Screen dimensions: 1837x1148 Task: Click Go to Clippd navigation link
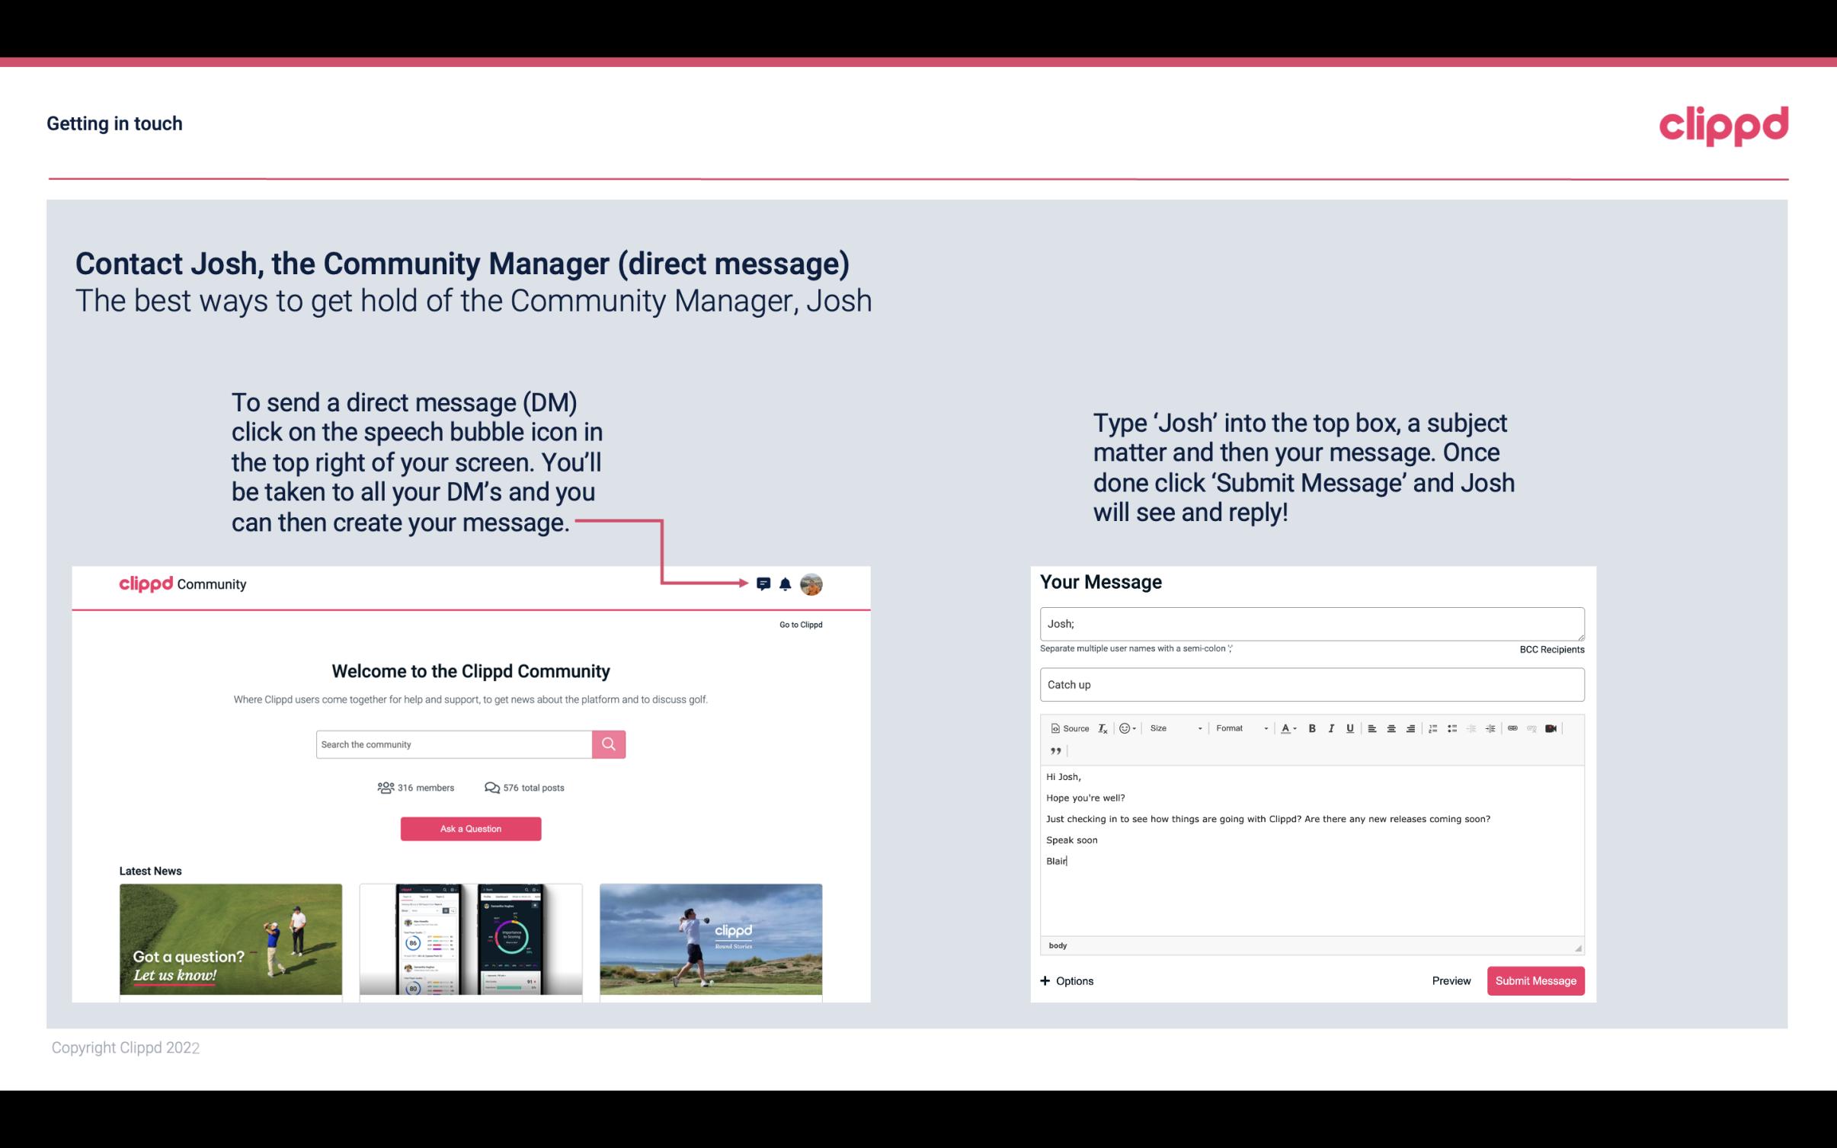pos(798,624)
